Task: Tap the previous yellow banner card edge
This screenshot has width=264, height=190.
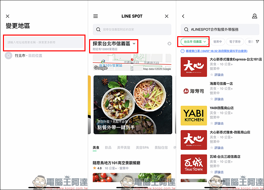Action: point(89,105)
